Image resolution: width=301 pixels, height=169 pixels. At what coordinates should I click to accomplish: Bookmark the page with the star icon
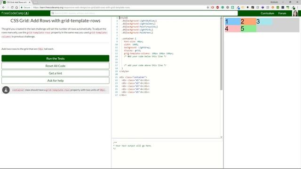pos(208,8)
